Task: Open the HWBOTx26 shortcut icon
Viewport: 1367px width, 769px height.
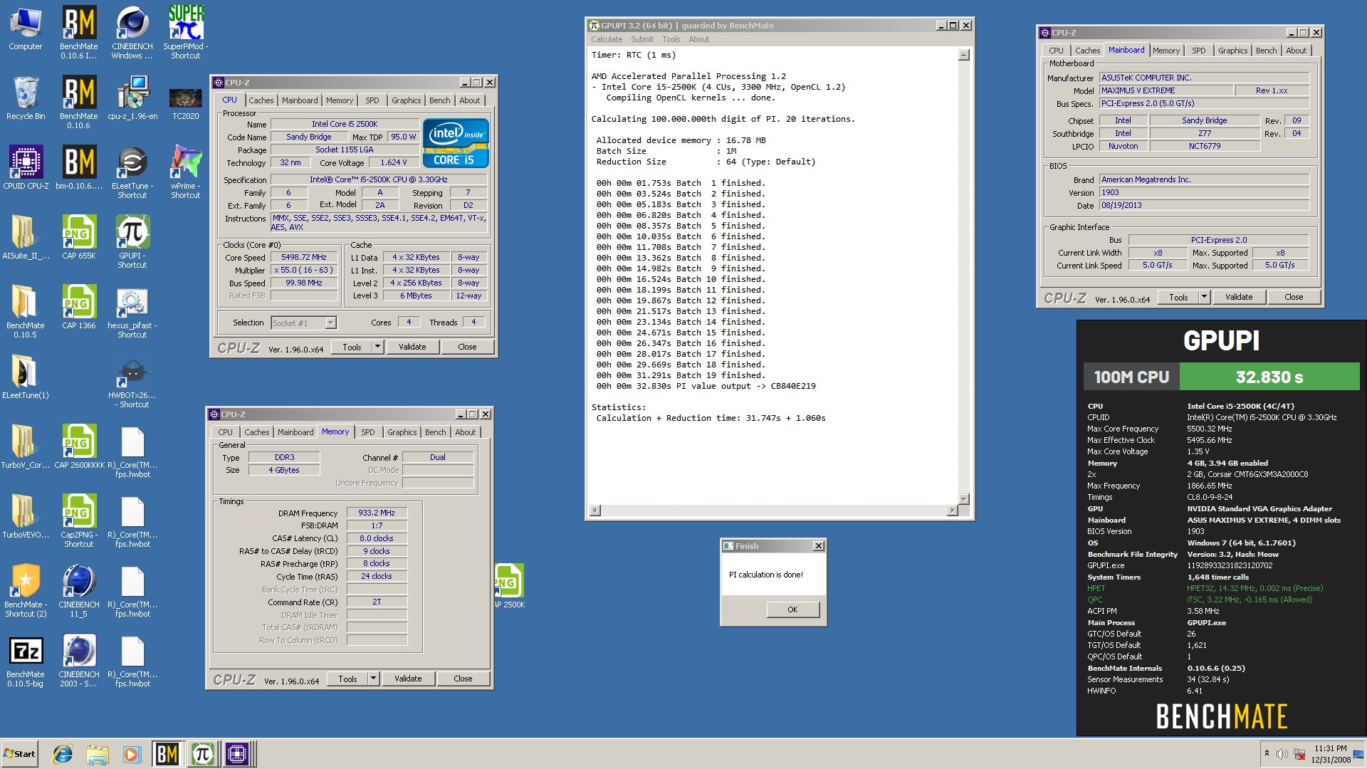Action: 132,381
